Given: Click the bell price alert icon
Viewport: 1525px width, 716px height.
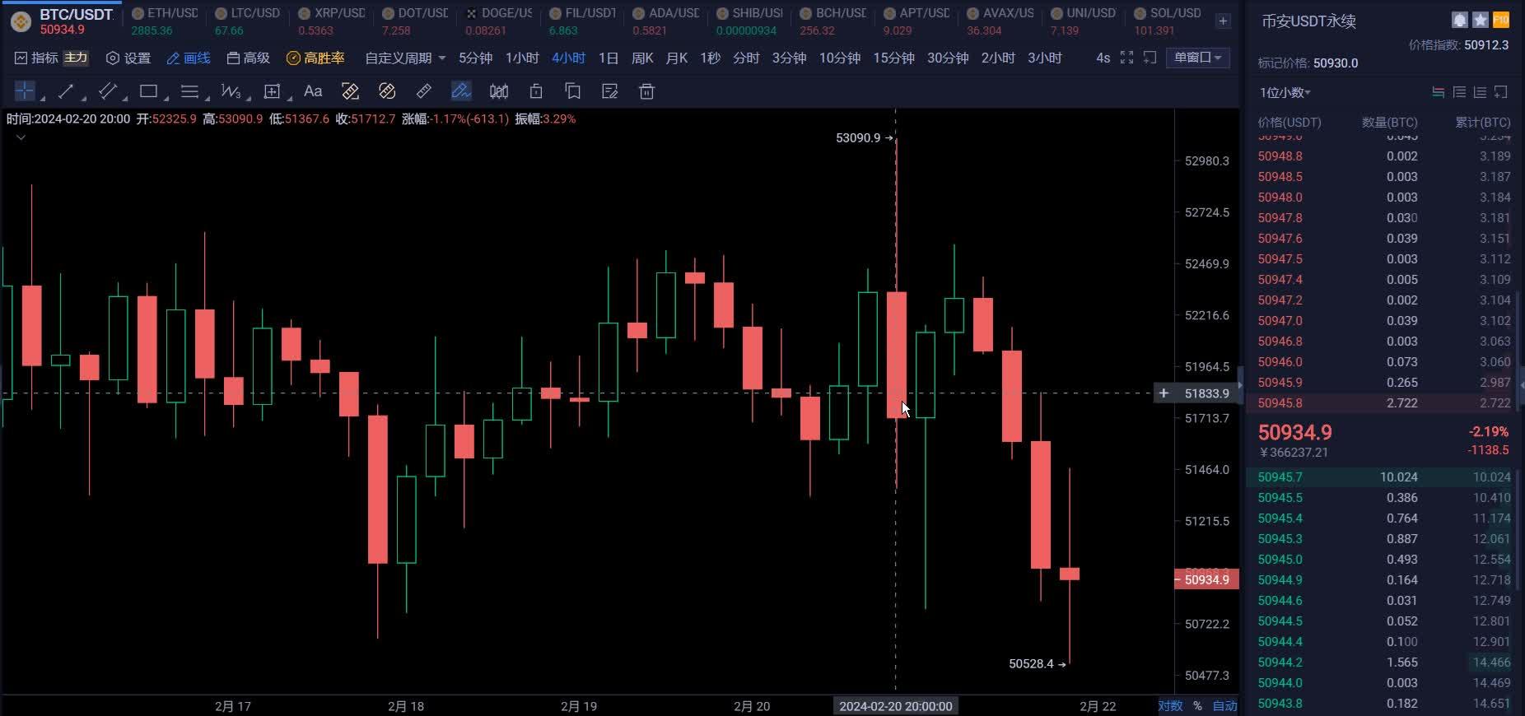Looking at the screenshot, I should pyautogui.click(x=1460, y=20).
